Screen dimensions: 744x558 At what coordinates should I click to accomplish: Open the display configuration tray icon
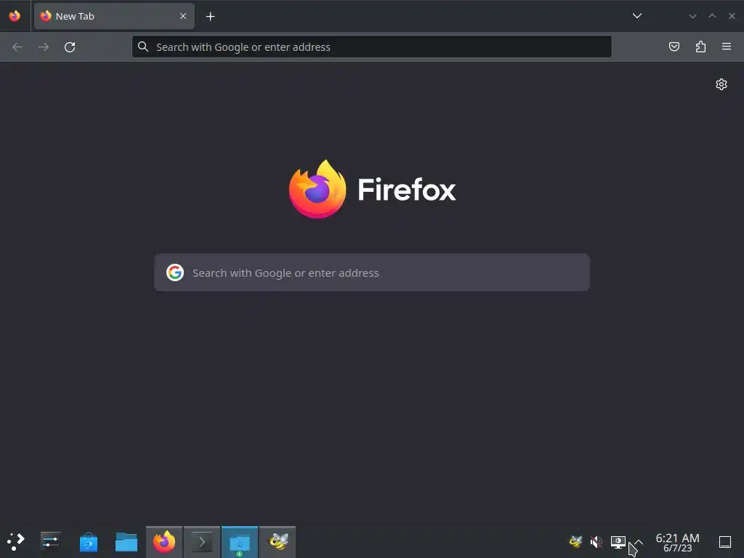pos(618,541)
